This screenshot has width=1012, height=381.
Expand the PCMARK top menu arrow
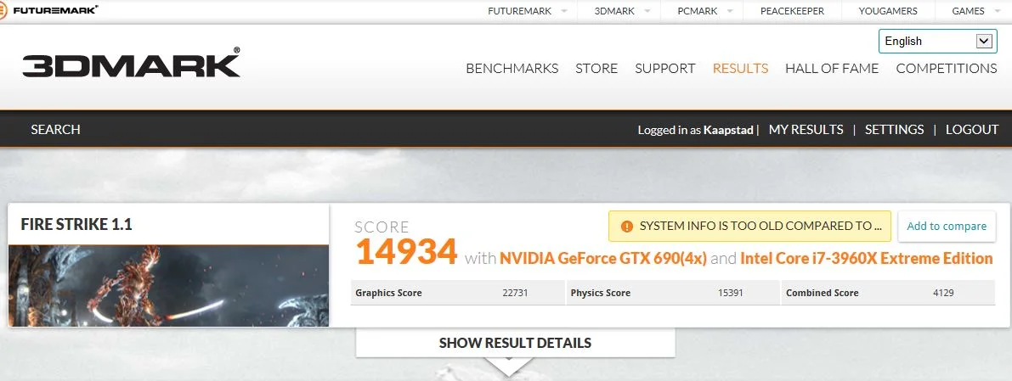pyautogui.click(x=730, y=11)
